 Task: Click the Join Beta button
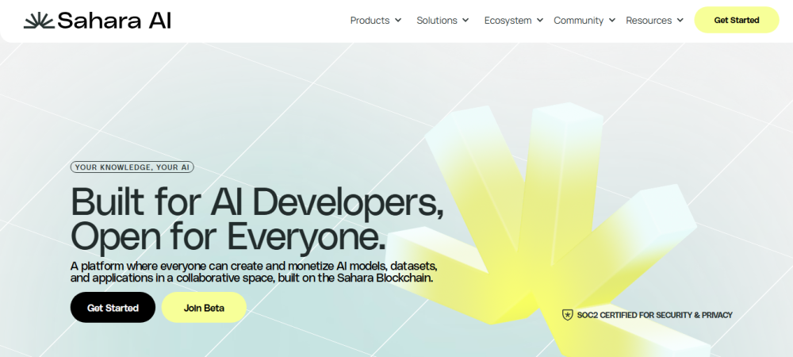pyautogui.click(x=204, y=308)
